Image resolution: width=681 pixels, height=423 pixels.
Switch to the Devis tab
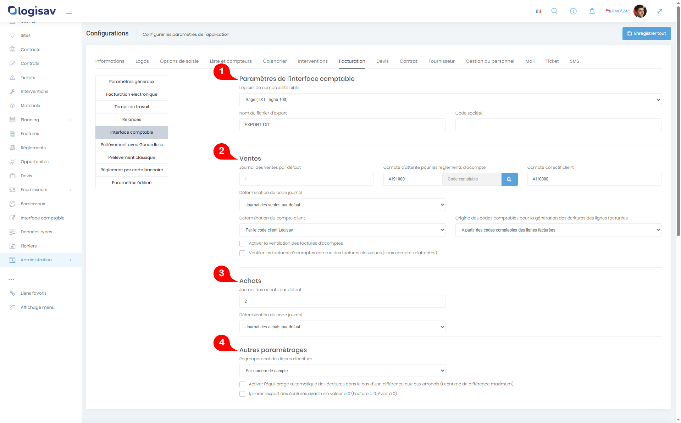pyautogui.click(x=382, y=61)
